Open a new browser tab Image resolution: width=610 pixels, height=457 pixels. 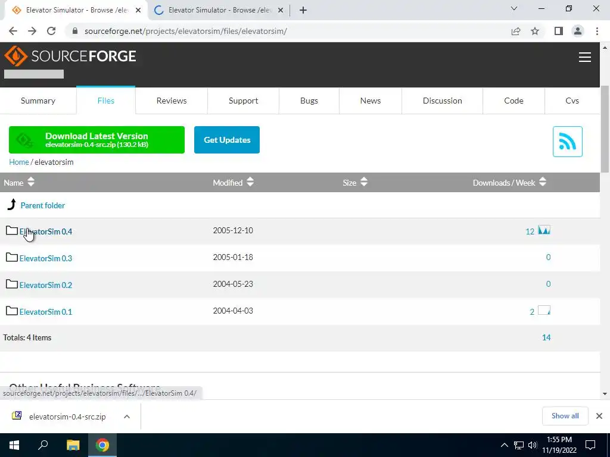303,10
